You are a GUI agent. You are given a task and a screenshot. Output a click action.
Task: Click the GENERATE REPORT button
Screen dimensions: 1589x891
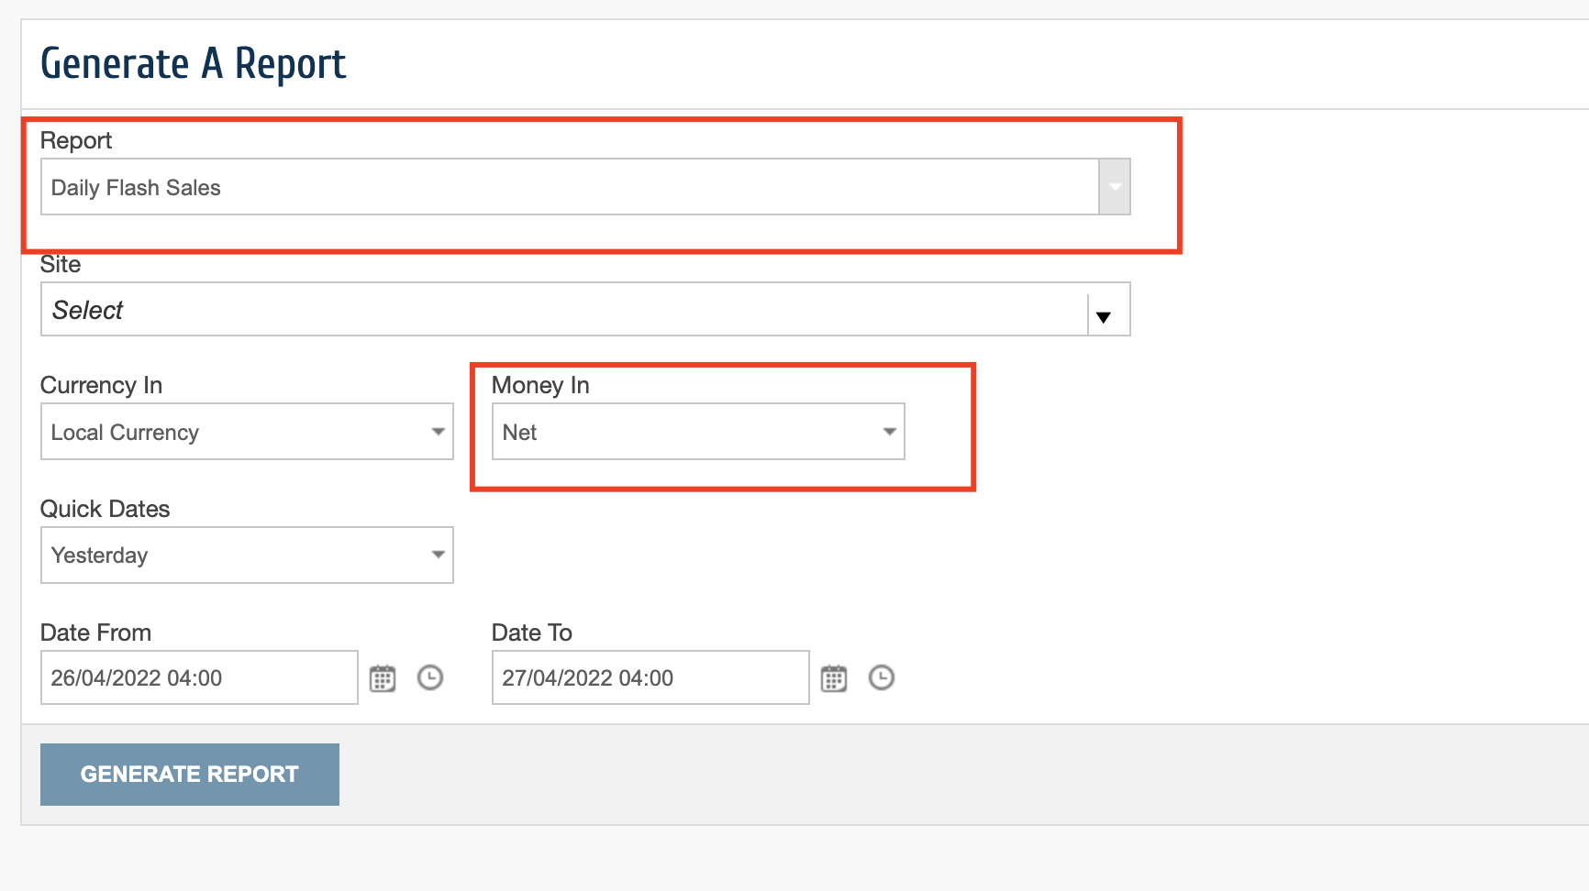(189, 774)
